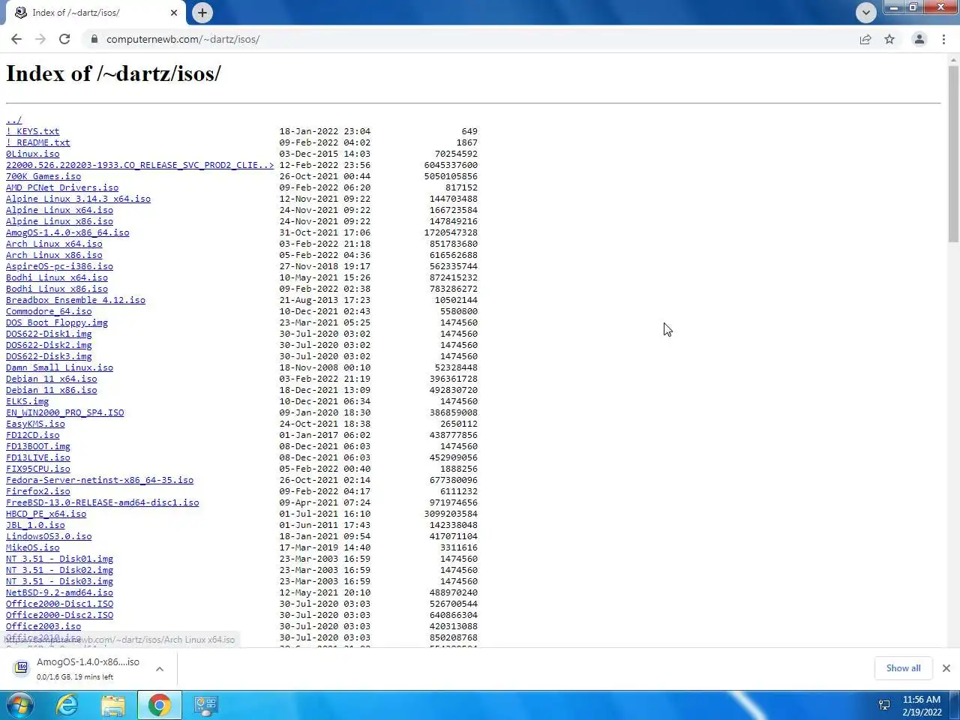
Task: Download Debian_11_x64.iso
Action: click(52, 379)
